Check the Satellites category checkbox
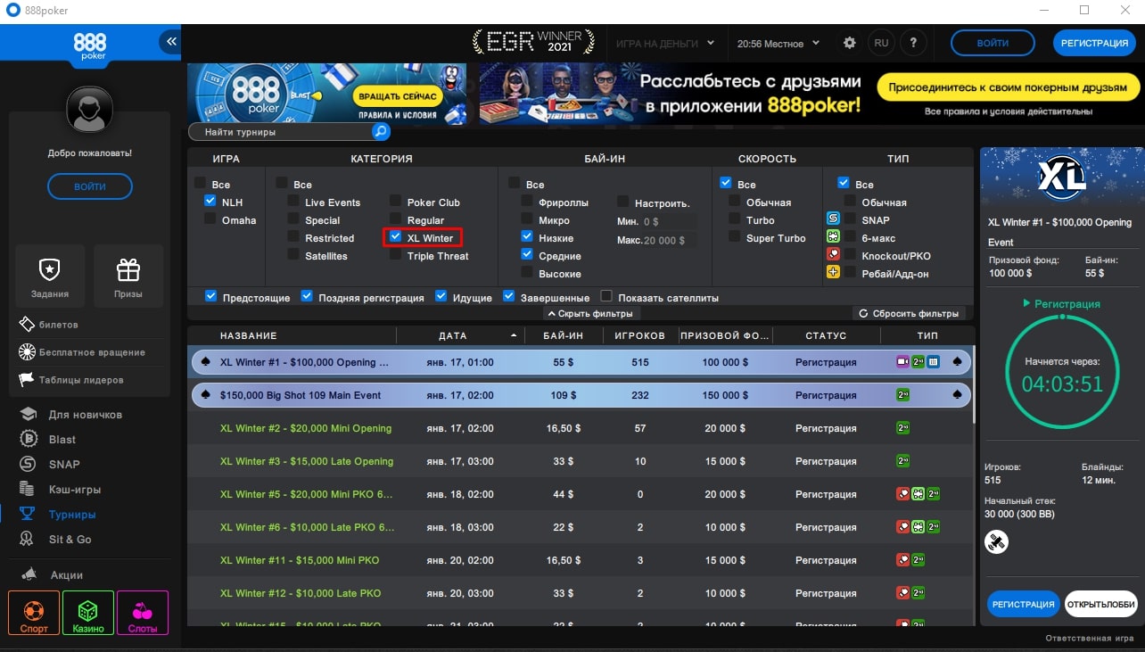 [x=293, y=255]
